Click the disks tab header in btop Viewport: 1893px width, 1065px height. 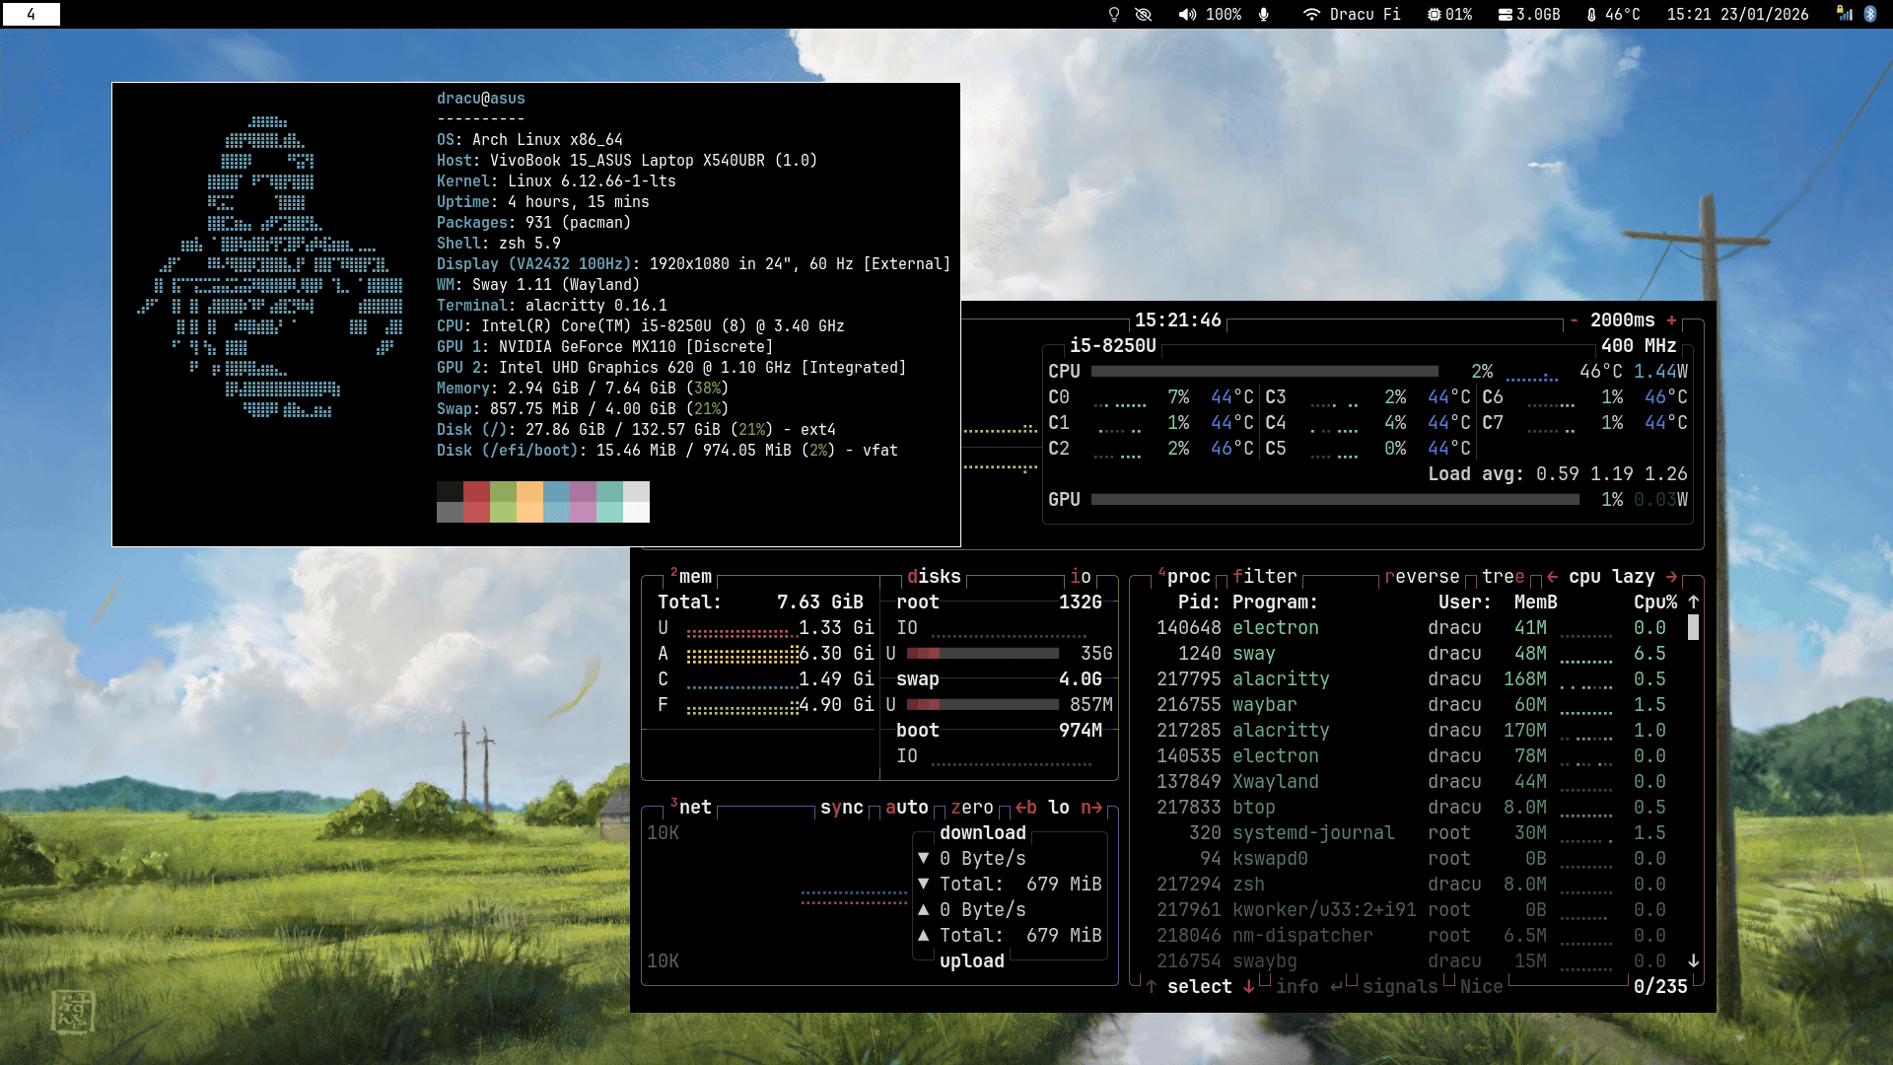(934, 577)
